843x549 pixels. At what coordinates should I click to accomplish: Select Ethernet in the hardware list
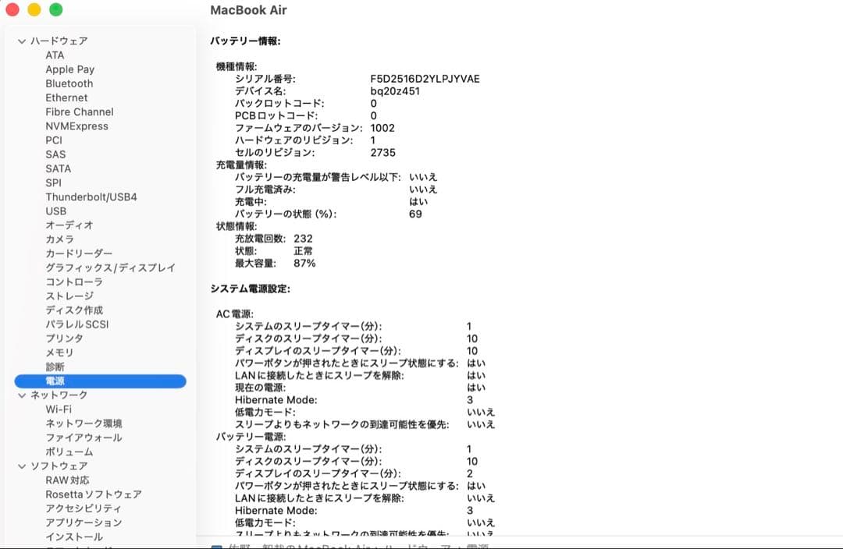click(66, 97)
